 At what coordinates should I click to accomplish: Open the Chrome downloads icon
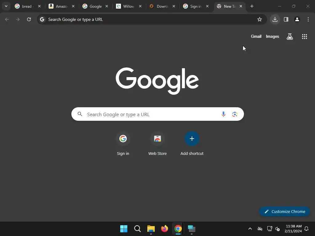275,19
